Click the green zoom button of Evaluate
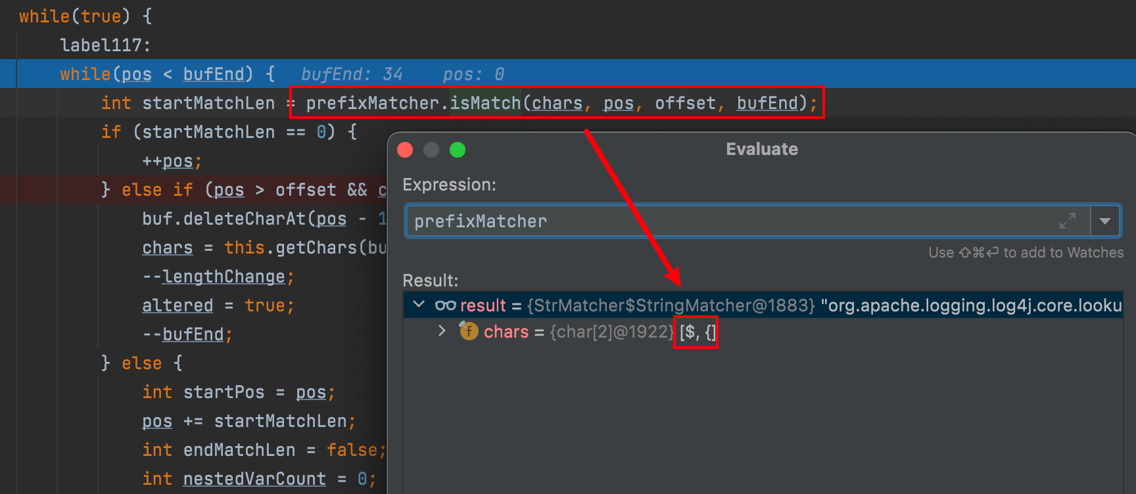 (458, 150)
